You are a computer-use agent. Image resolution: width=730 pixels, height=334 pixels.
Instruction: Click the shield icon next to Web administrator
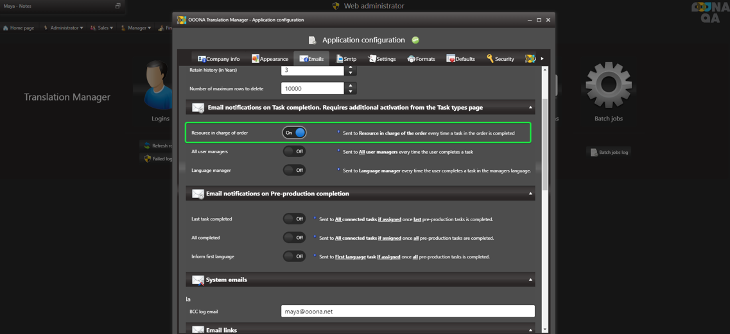click(335, 6)
